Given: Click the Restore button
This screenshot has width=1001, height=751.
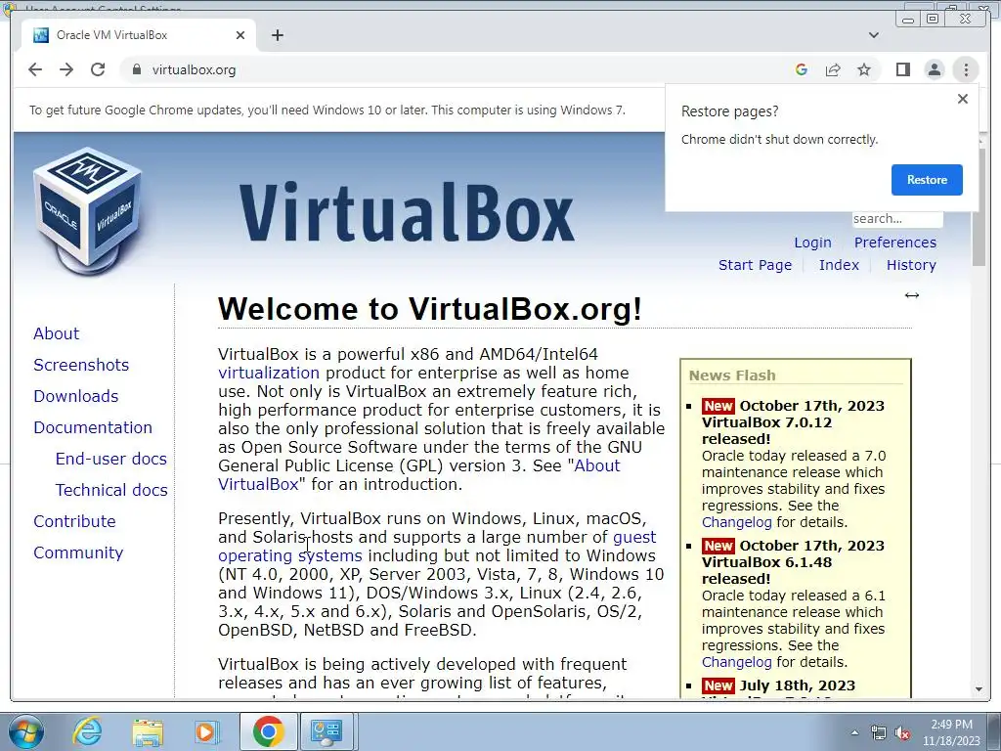Looking at the screenshot, I should click(x=927, y=180).
